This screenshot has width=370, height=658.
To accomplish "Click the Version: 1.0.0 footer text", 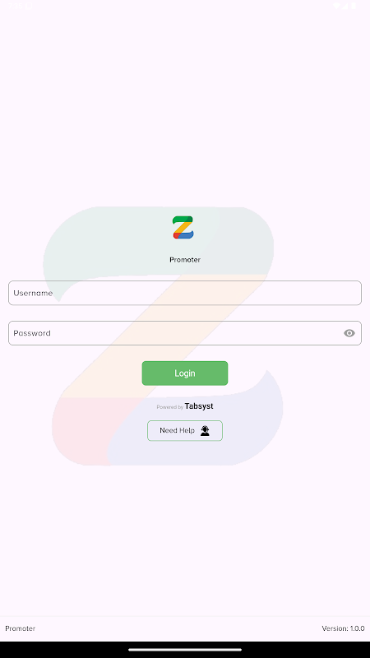I will (x=343, y=628).
